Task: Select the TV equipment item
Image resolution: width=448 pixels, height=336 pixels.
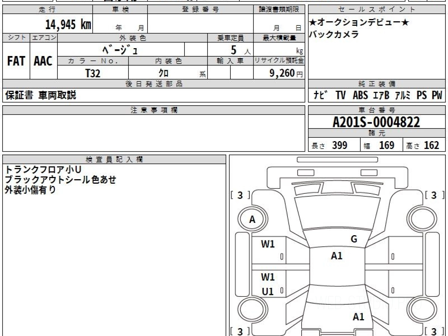Action: point(340,96)
